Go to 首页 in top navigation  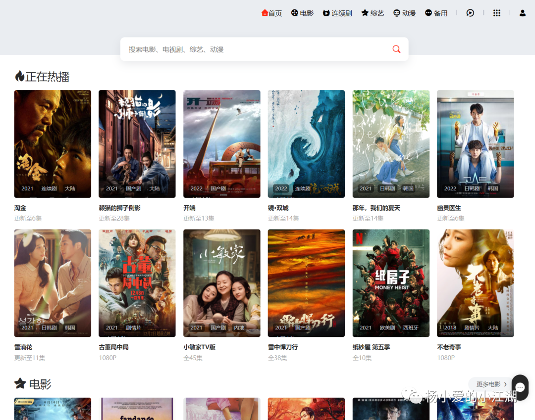(x=275, y=13)
